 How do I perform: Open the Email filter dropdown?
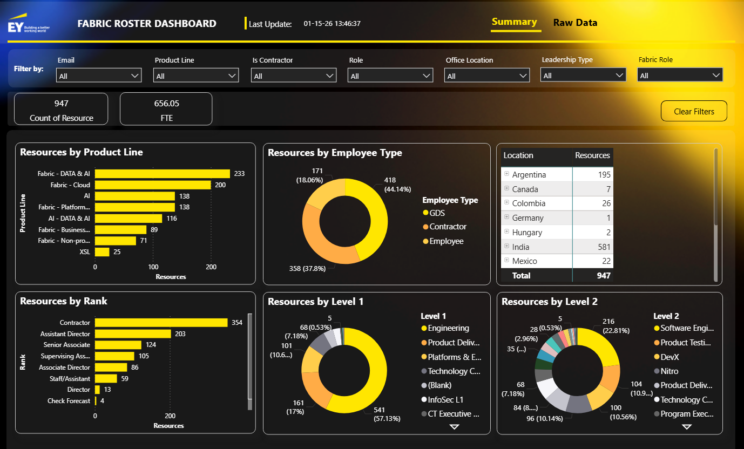99,76
